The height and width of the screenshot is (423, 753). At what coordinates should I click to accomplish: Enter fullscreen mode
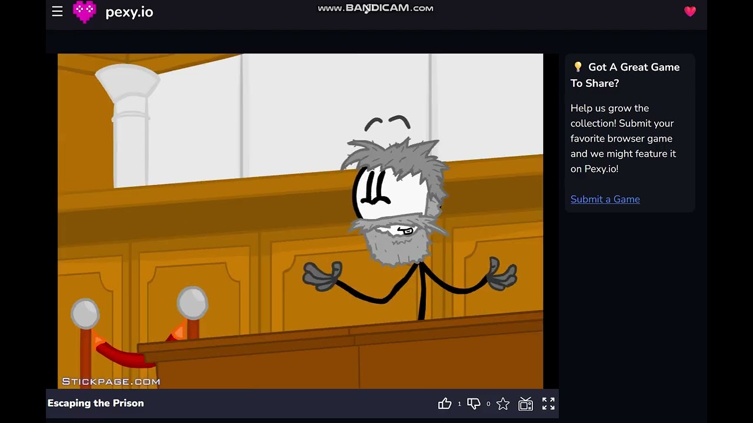(x=548, y=404)
